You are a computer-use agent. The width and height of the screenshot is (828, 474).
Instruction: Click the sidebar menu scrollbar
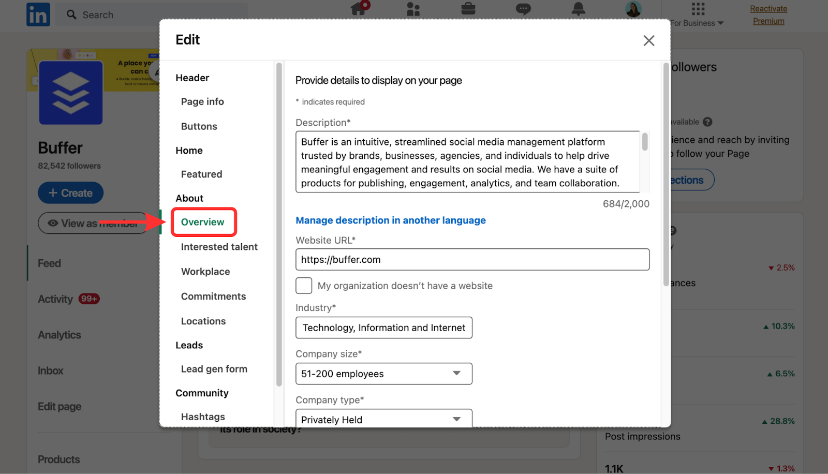point(279,225)
